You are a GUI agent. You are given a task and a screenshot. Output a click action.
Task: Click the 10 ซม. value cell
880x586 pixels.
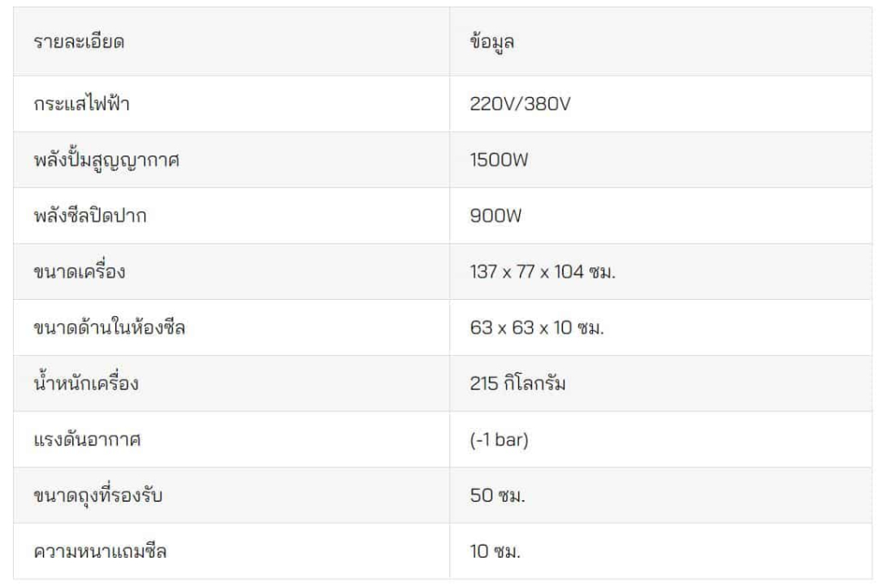[x=661, y=551]
